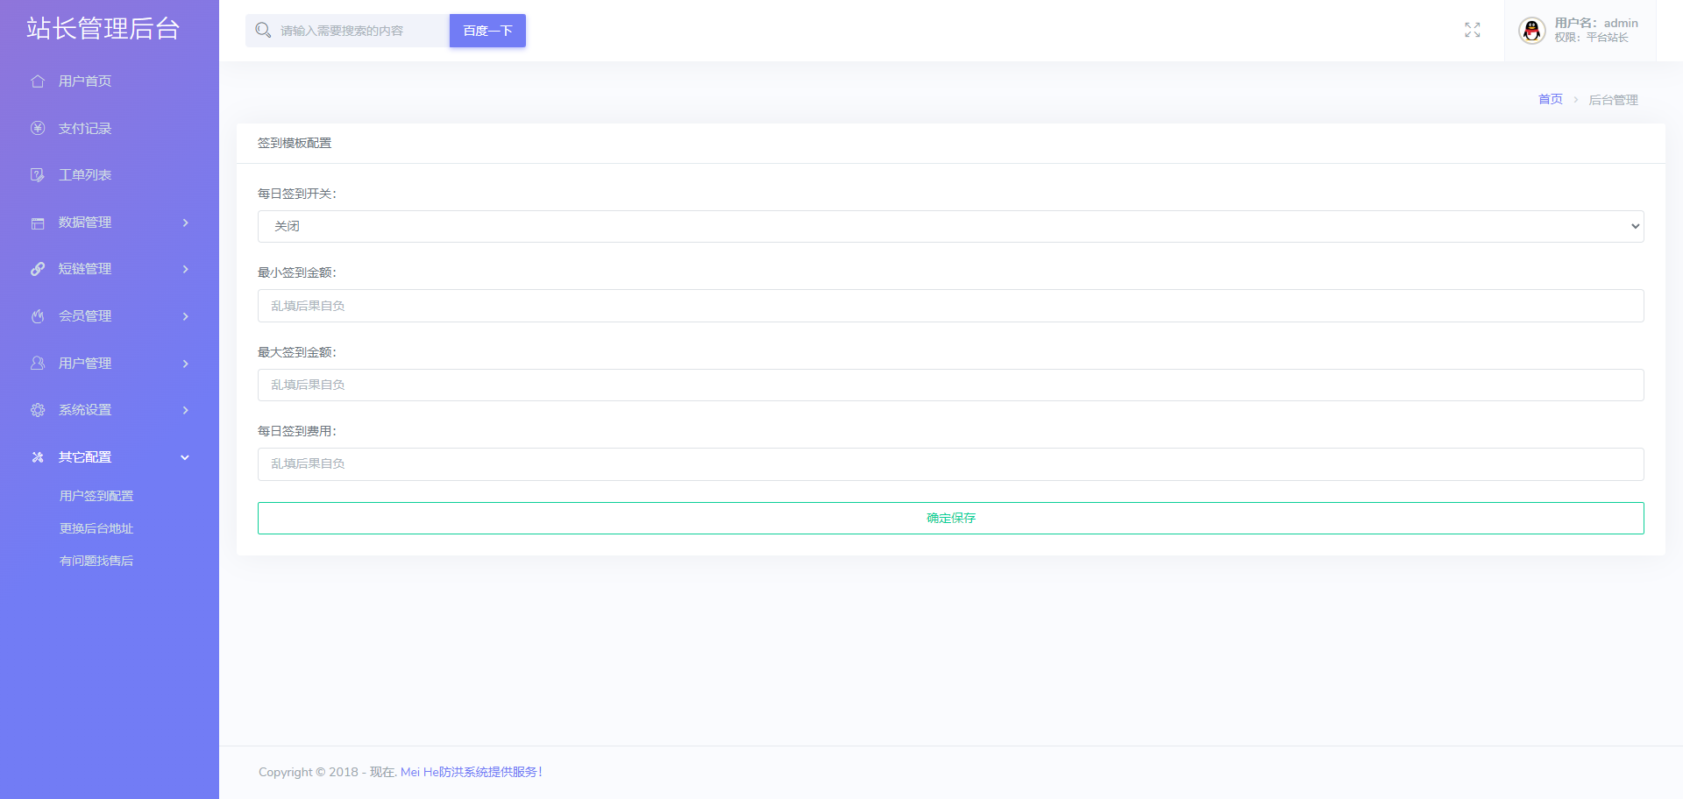Focus the 每日签到费用 input field
The height and width of the screenshot is (799, 1683).
[x=950, y=463]
